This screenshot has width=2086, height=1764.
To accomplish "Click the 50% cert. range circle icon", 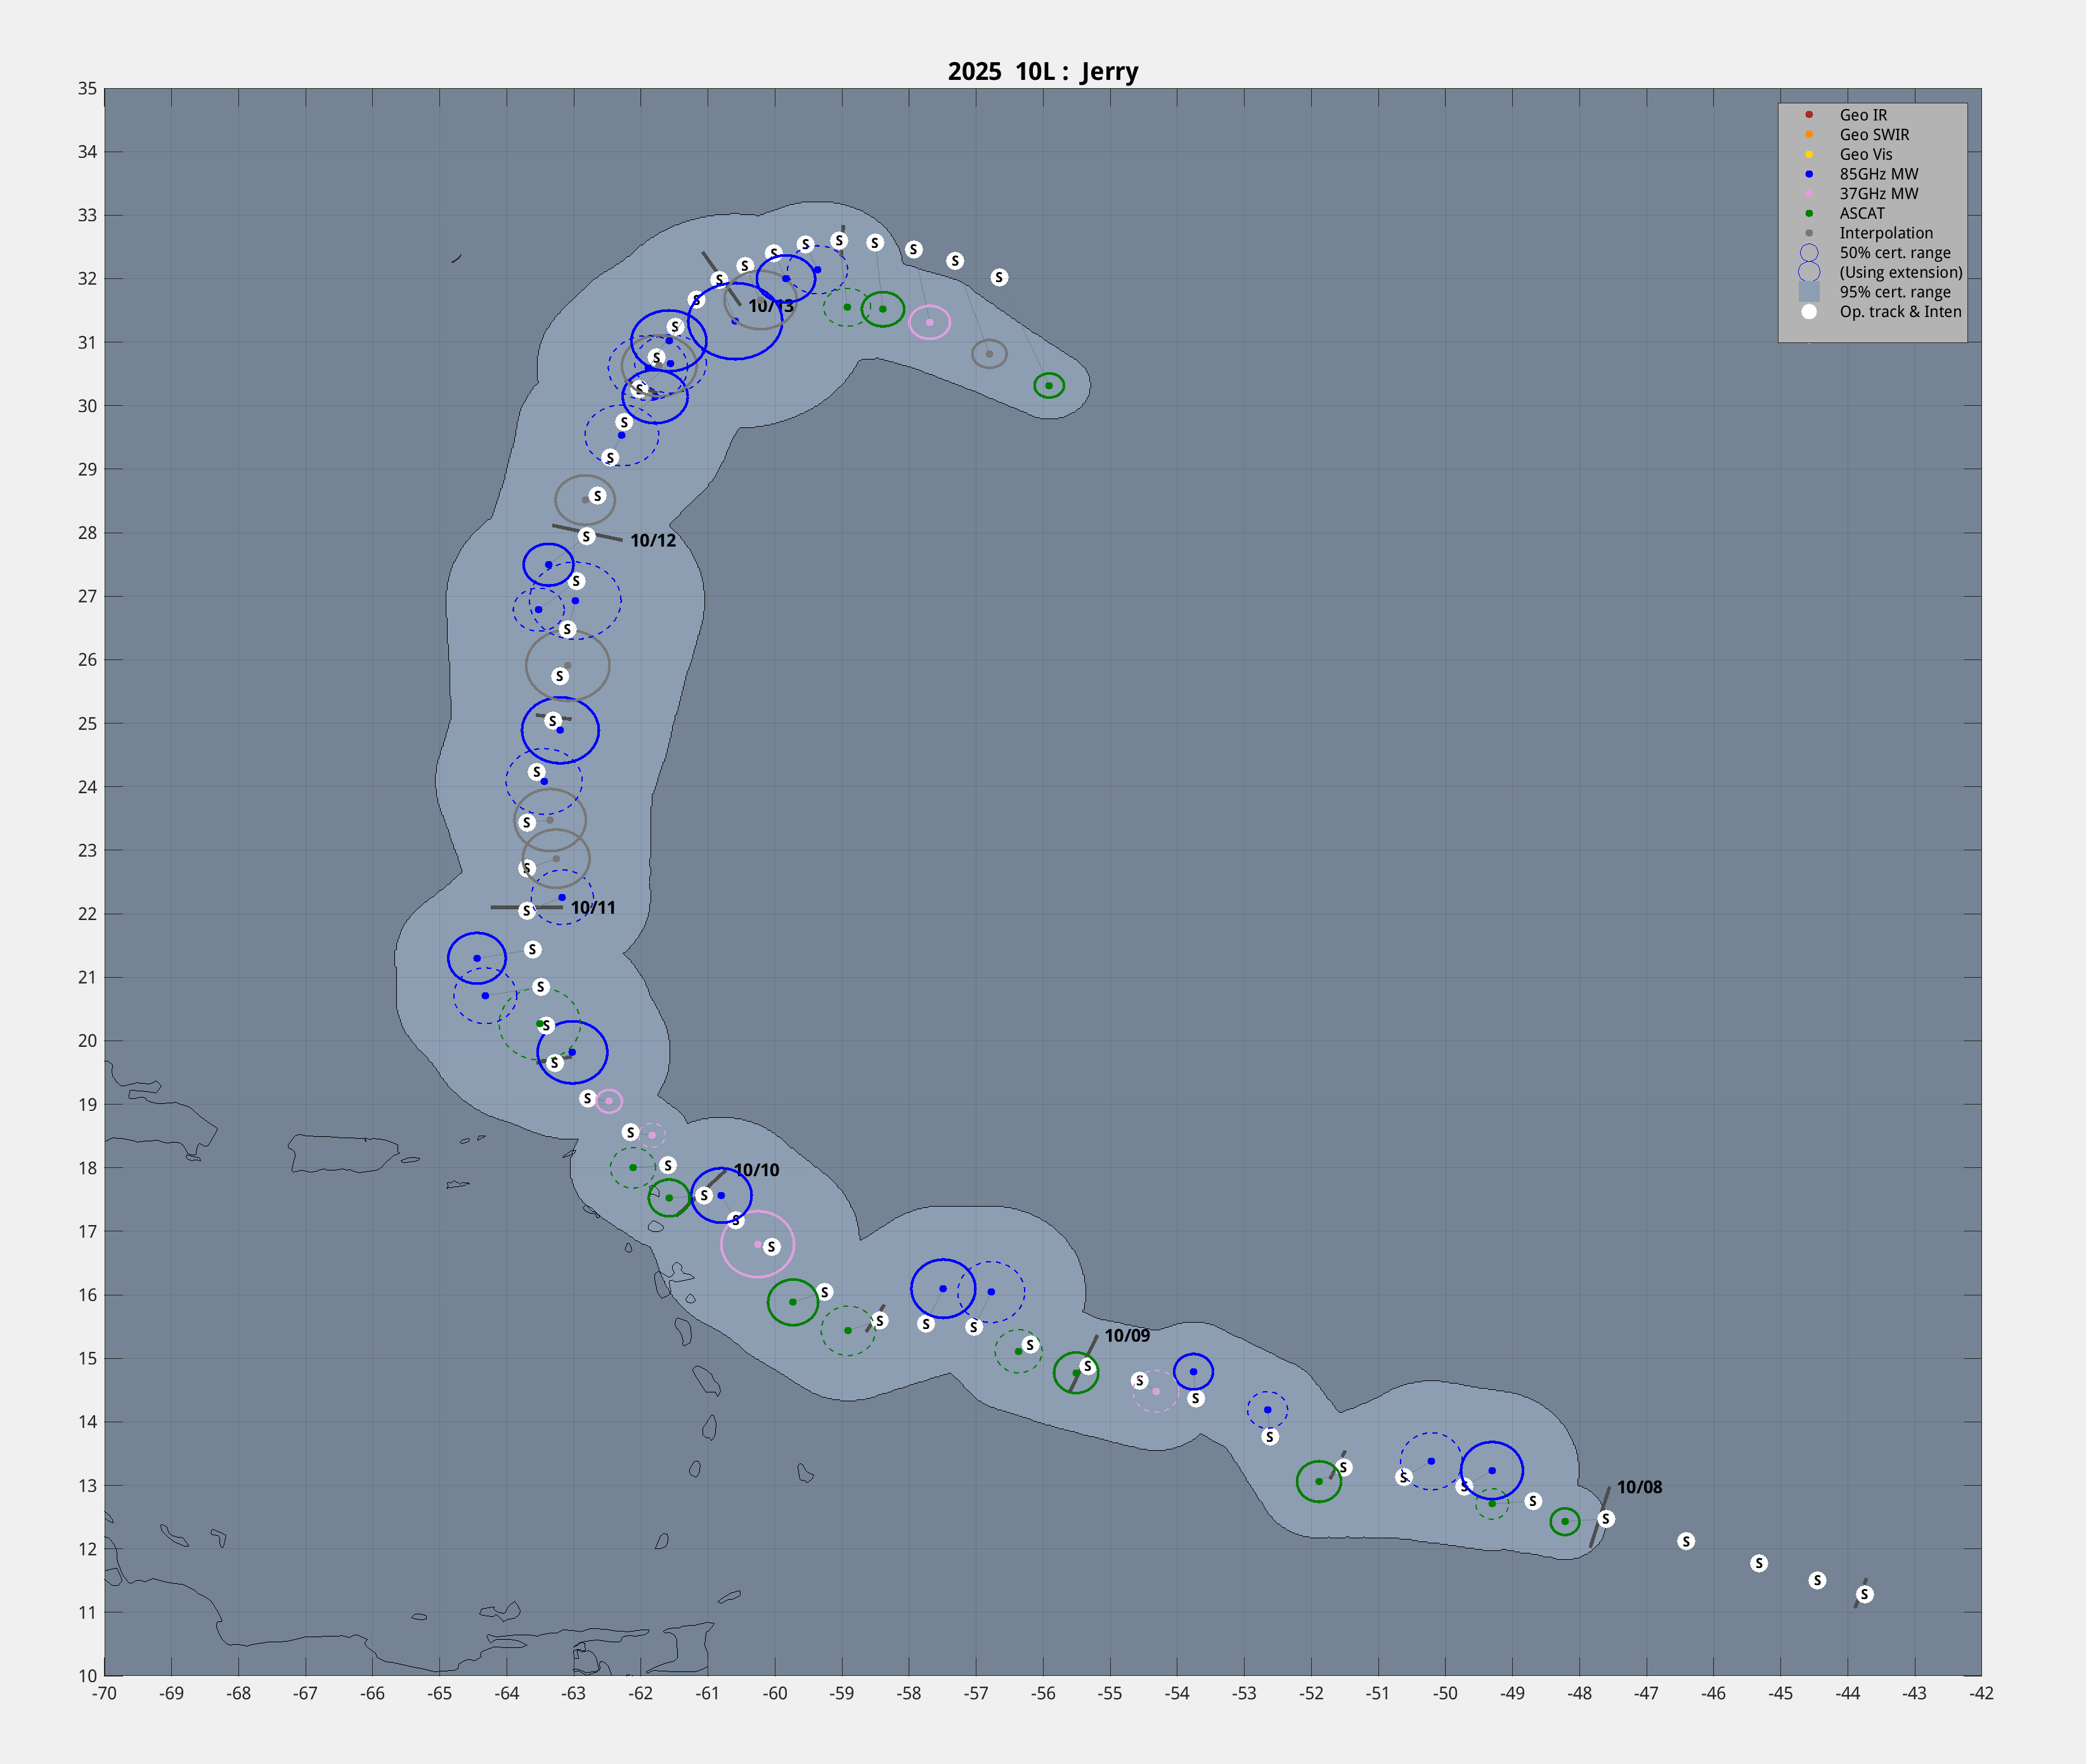I will [x=1809, y=253].
